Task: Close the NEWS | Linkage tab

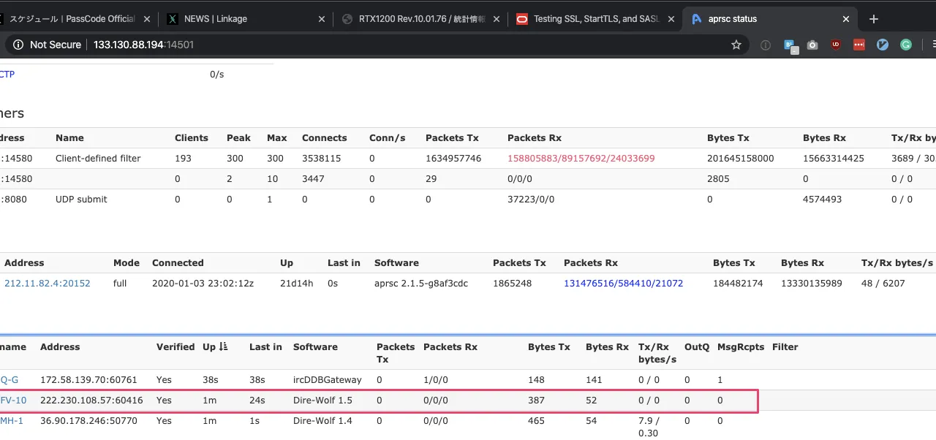Action: tap(321, 19)
